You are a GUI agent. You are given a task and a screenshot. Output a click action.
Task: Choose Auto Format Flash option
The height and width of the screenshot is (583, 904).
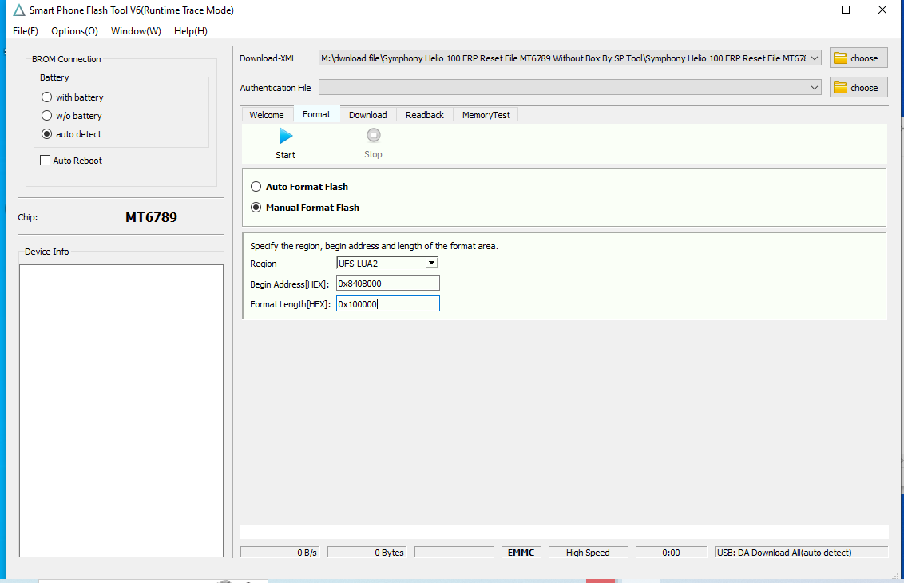[256, 187]
